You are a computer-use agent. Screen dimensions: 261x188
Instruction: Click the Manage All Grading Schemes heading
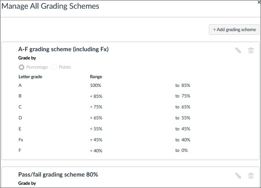(x=50, y=6)
